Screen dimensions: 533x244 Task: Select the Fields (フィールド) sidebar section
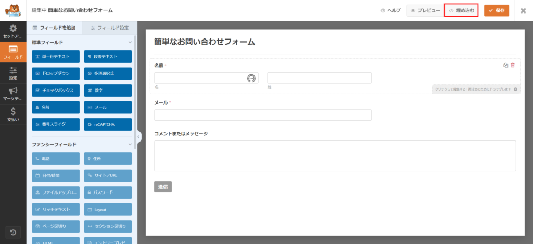click(x=13, y=52)
